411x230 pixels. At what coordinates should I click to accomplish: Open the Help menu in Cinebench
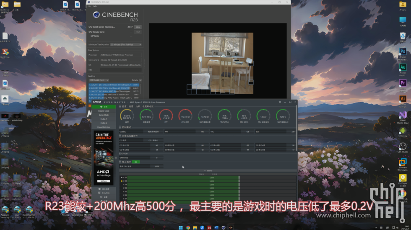point(95,6)
